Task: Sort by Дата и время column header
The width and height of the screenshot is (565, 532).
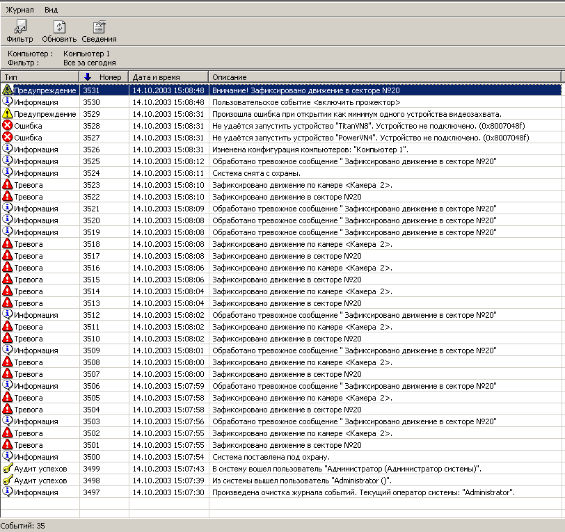Action: pyautogui.click(x=168, y=76)
